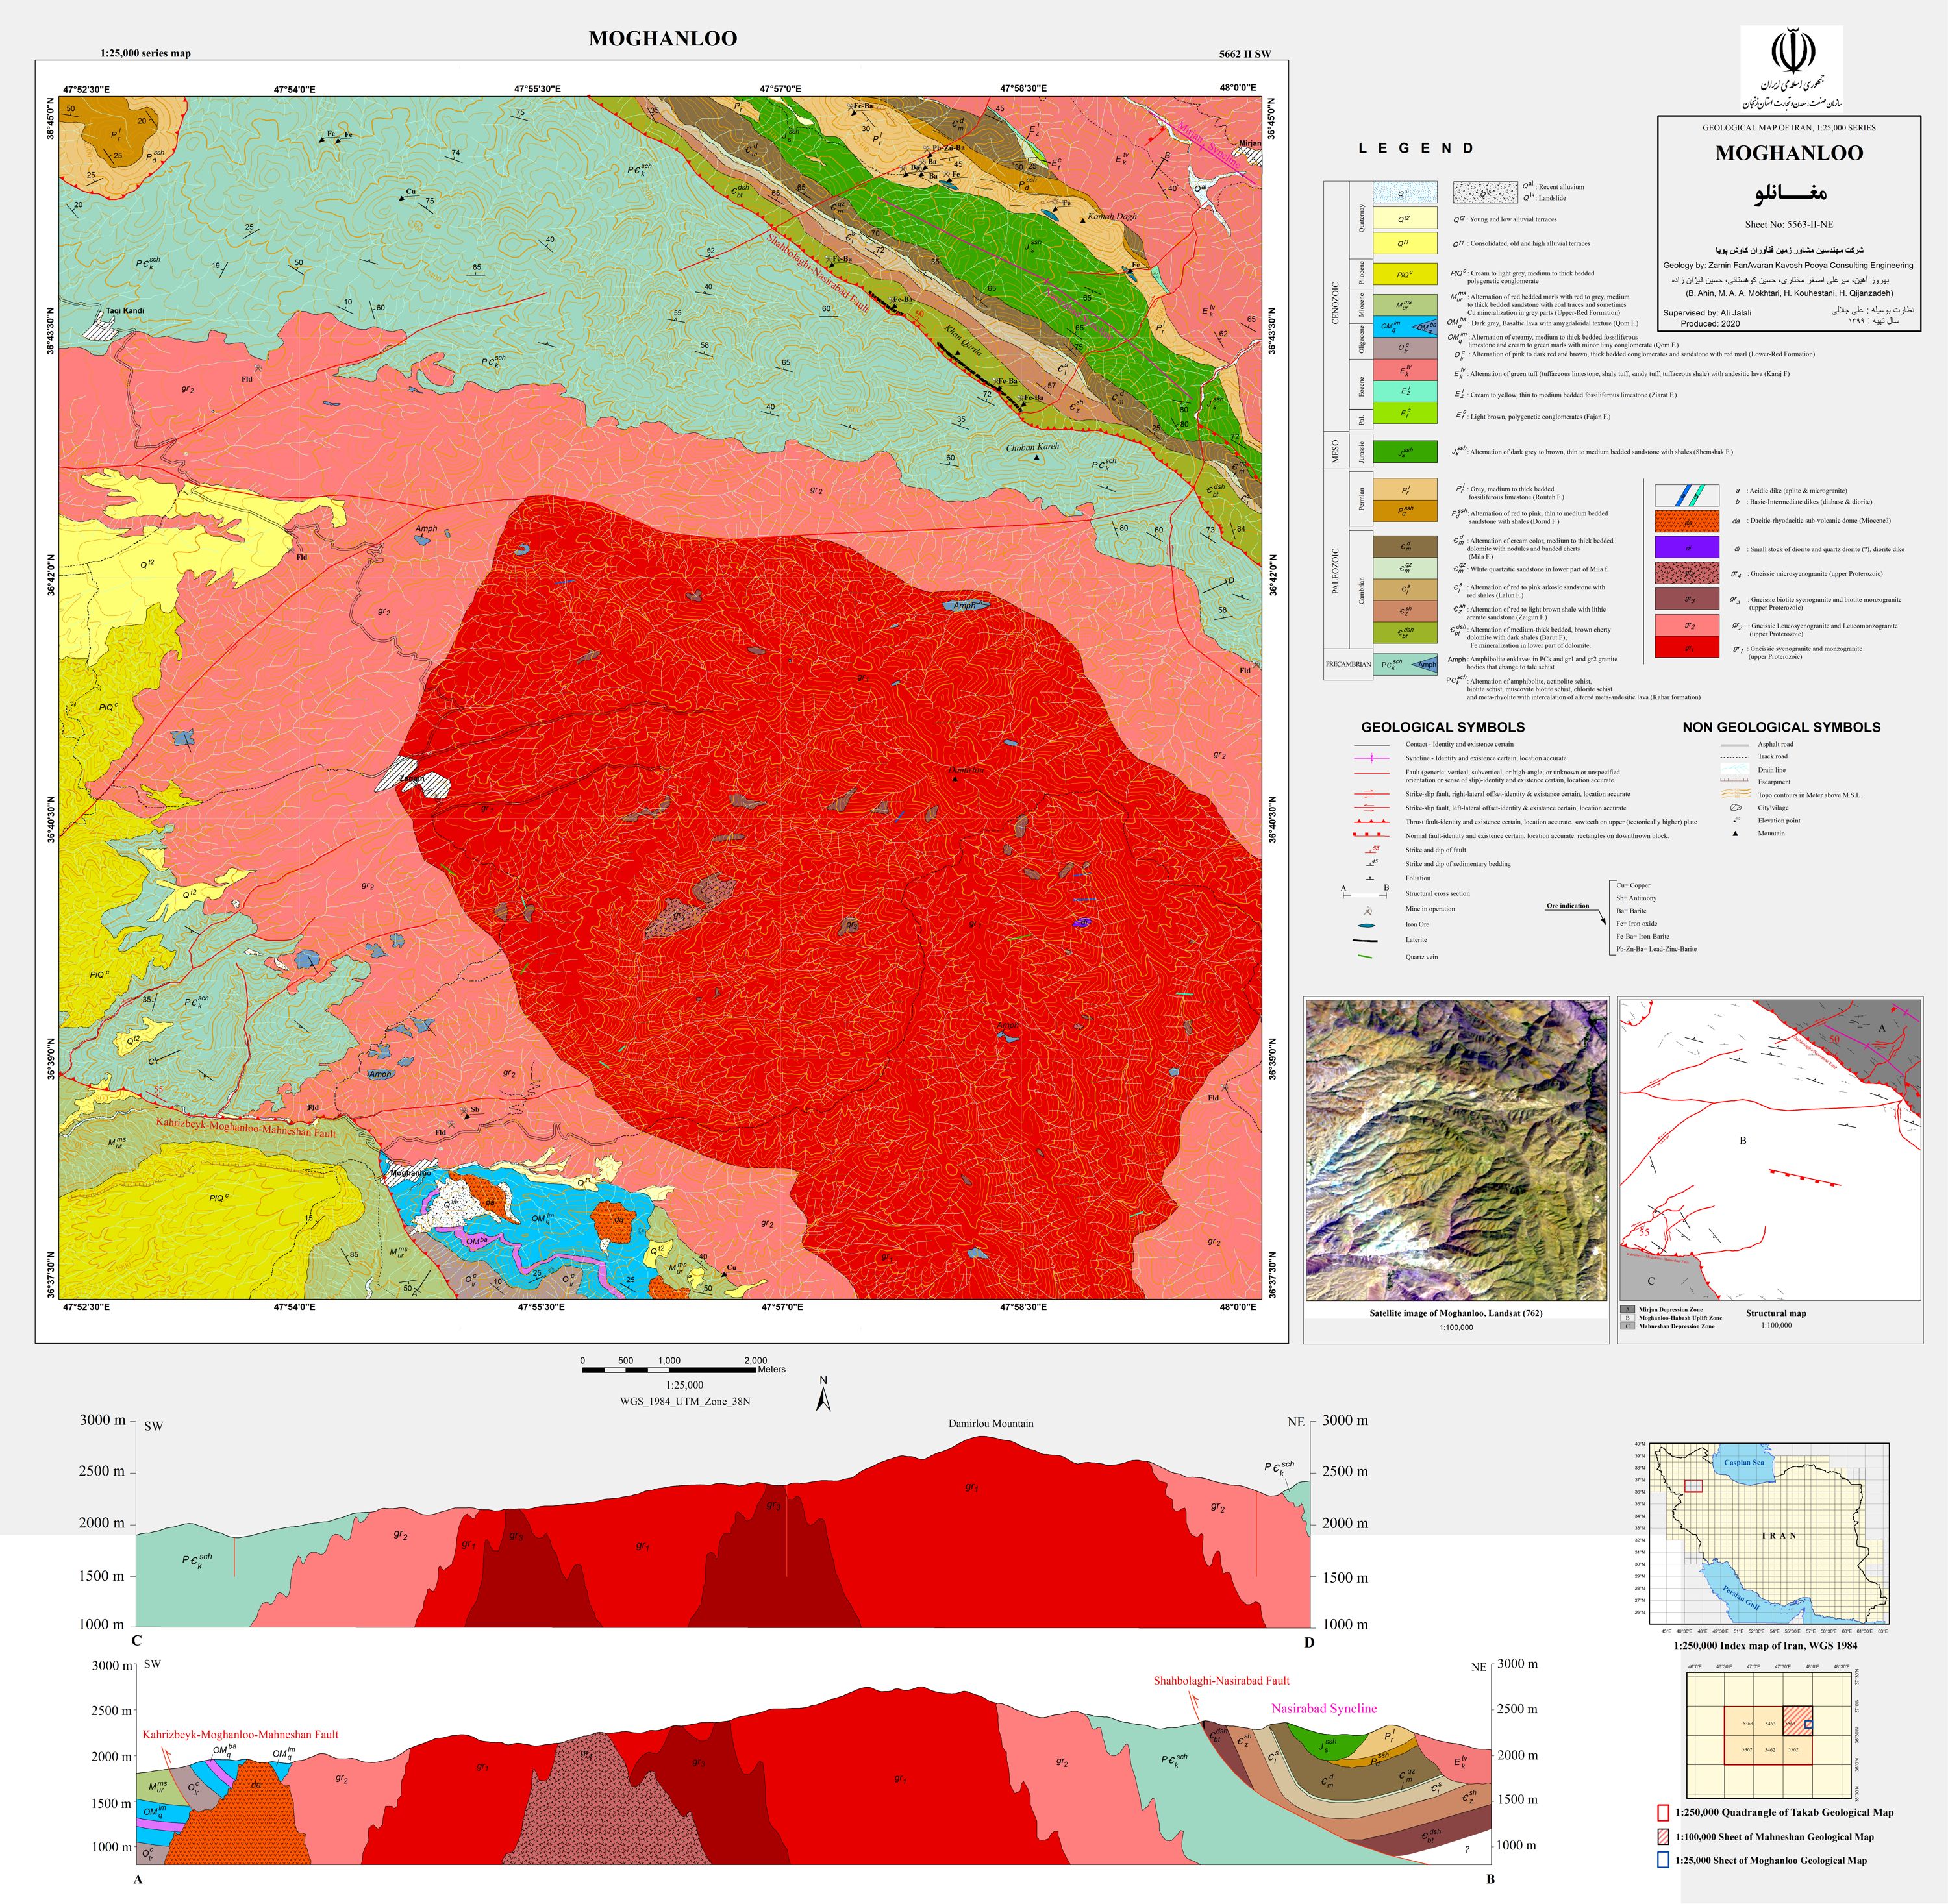Screen dimensions: 1948x1904
Task: Open the Structural map thumbnail
Action: point(1770,1149)
